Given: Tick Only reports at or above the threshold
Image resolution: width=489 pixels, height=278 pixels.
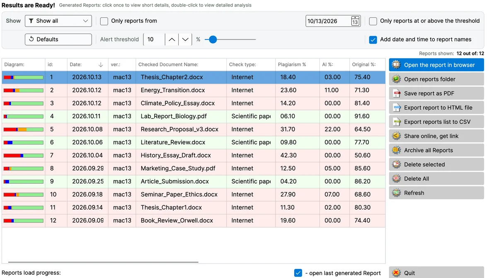Looking at the screenshot, I should click(373, 21).
